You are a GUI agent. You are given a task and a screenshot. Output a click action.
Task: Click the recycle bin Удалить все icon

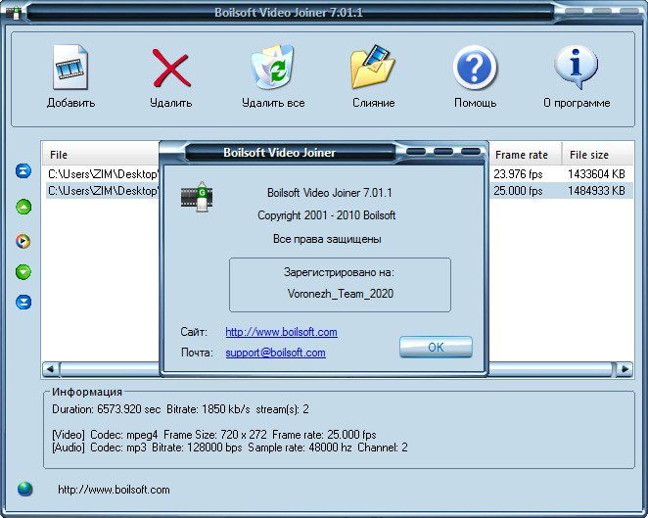click(272, 67)
